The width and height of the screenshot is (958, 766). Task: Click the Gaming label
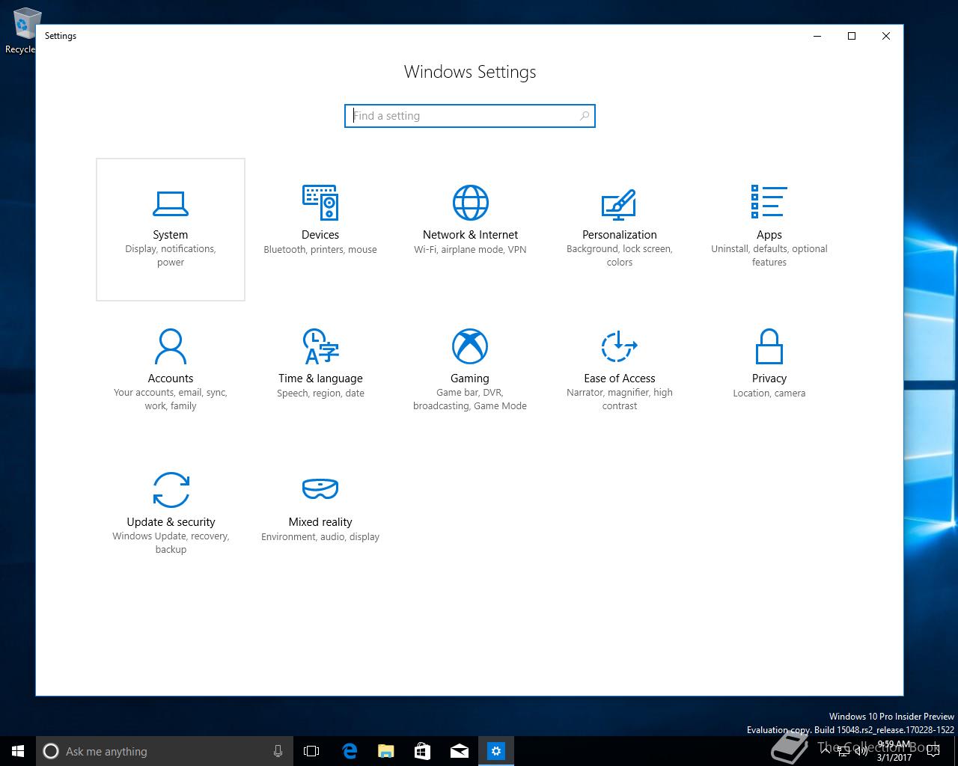click(x=470, y=379)
